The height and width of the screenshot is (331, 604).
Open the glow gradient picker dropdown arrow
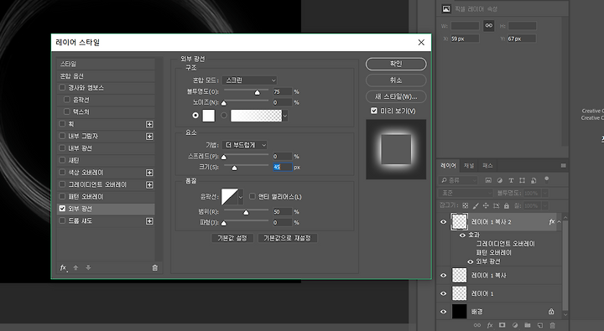point(285,116)
